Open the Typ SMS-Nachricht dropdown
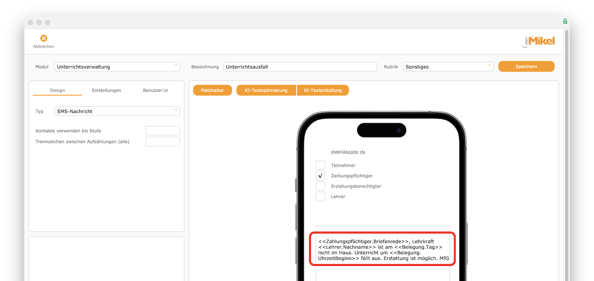 (x=117, y=111)
